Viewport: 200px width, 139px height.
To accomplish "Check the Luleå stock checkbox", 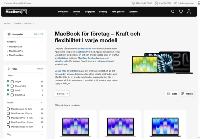I will tap(12, 90).
